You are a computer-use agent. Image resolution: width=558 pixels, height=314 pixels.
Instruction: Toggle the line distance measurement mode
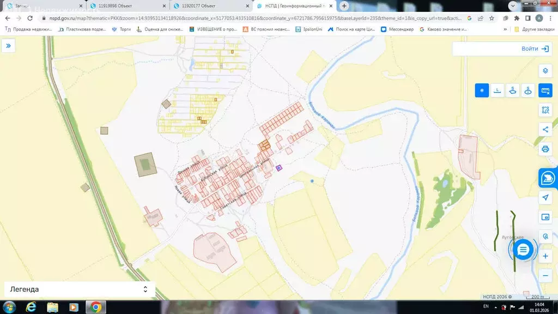point(497,90)
